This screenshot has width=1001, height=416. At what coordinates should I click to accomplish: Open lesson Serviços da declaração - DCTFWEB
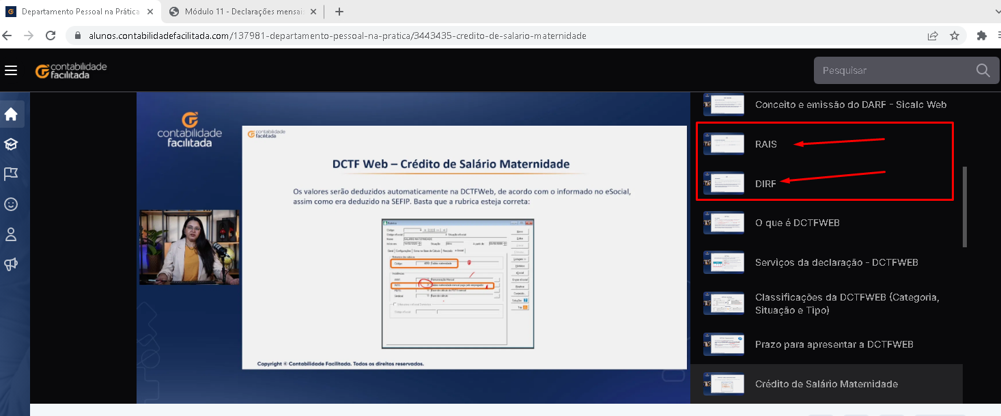pos(827,262)
